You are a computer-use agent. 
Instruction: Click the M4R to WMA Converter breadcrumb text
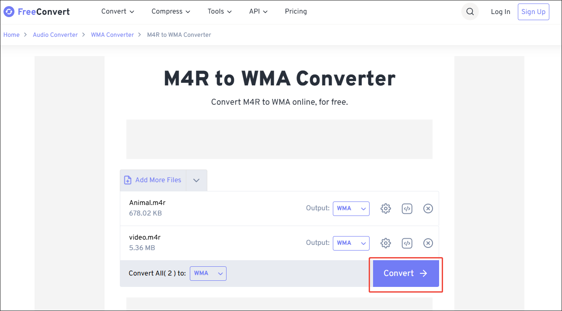179,35
